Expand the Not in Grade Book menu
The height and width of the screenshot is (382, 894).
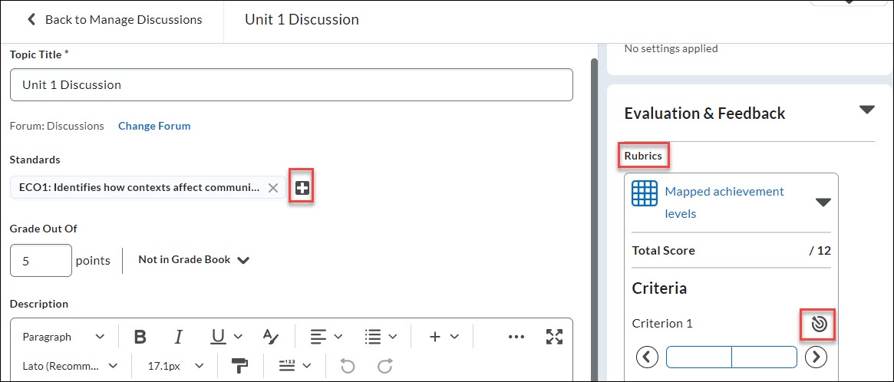pos(194,260)
